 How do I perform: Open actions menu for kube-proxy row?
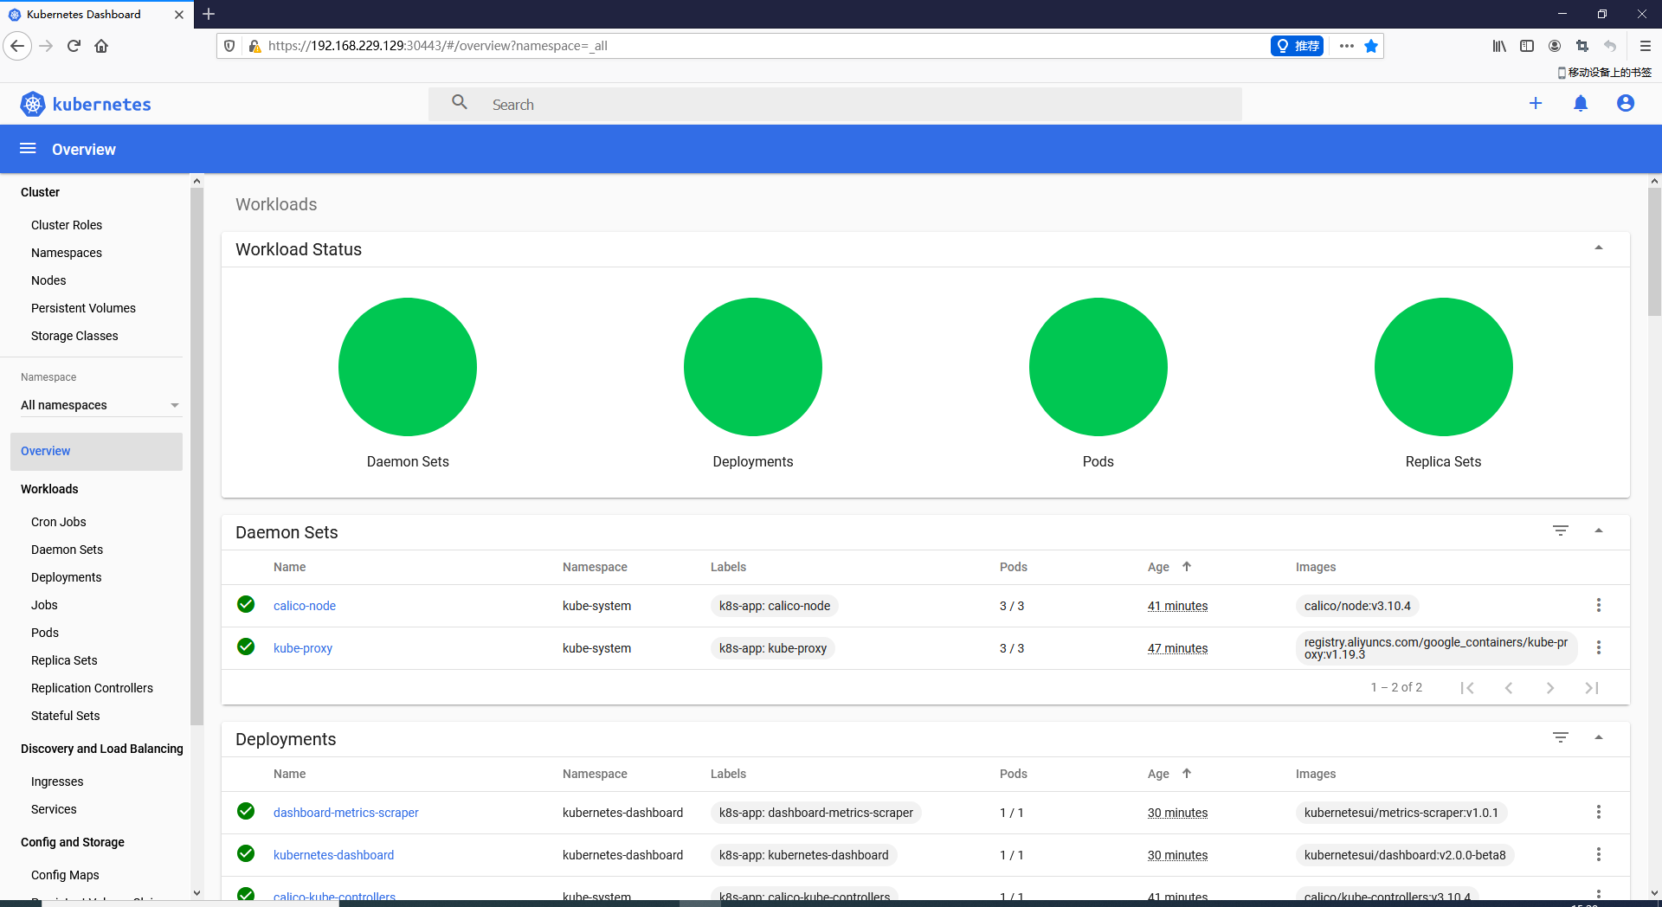point(1599,648)
